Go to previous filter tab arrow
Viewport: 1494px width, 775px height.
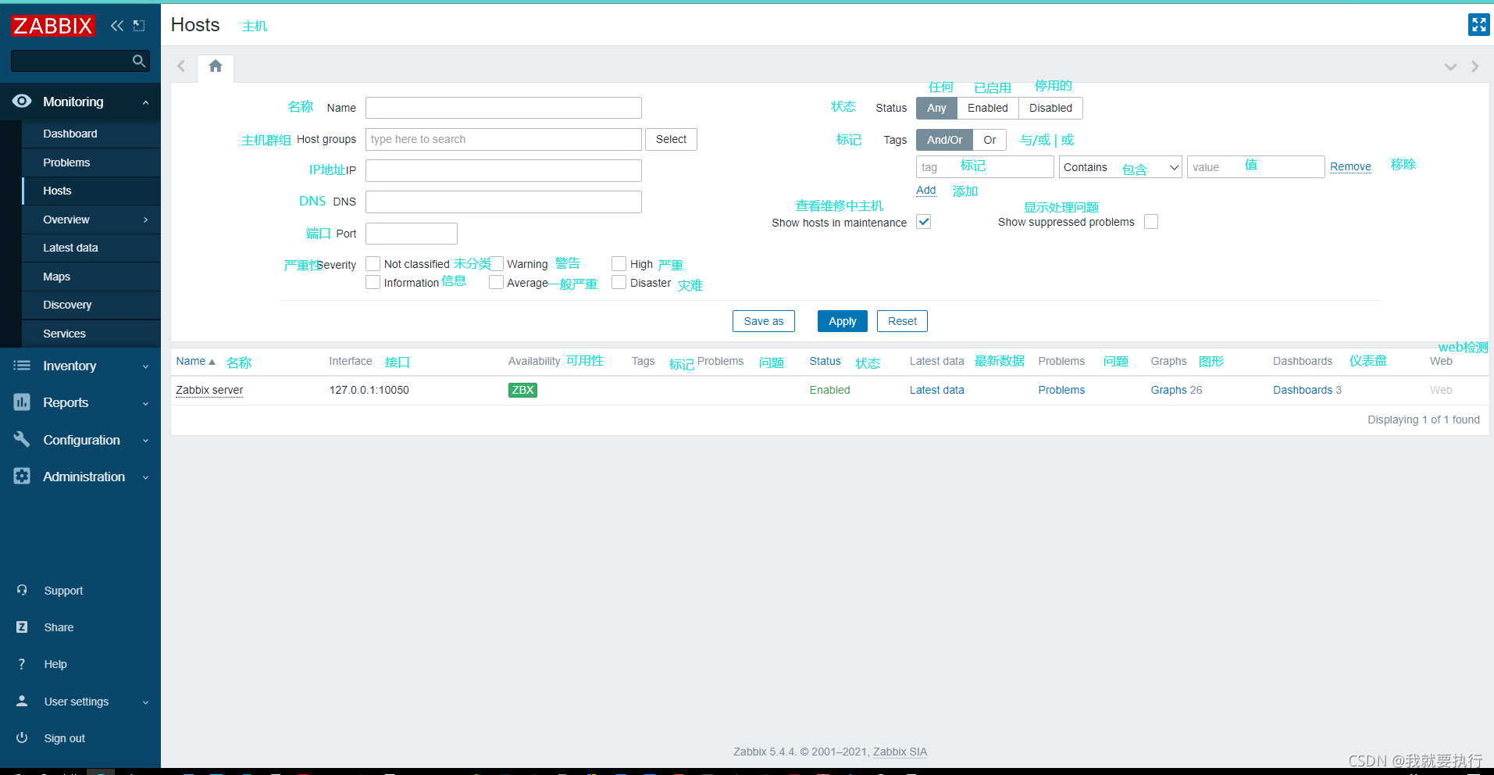pos(181,66)
